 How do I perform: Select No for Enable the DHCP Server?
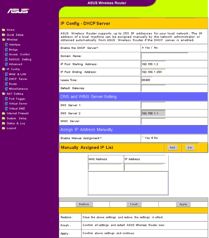[x=152, y=48]
